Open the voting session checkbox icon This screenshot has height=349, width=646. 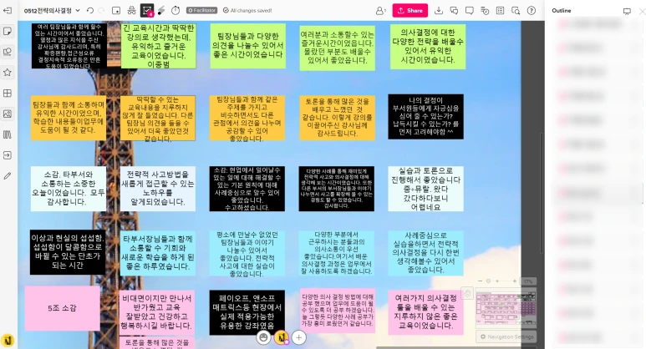[x=147, y=11]
